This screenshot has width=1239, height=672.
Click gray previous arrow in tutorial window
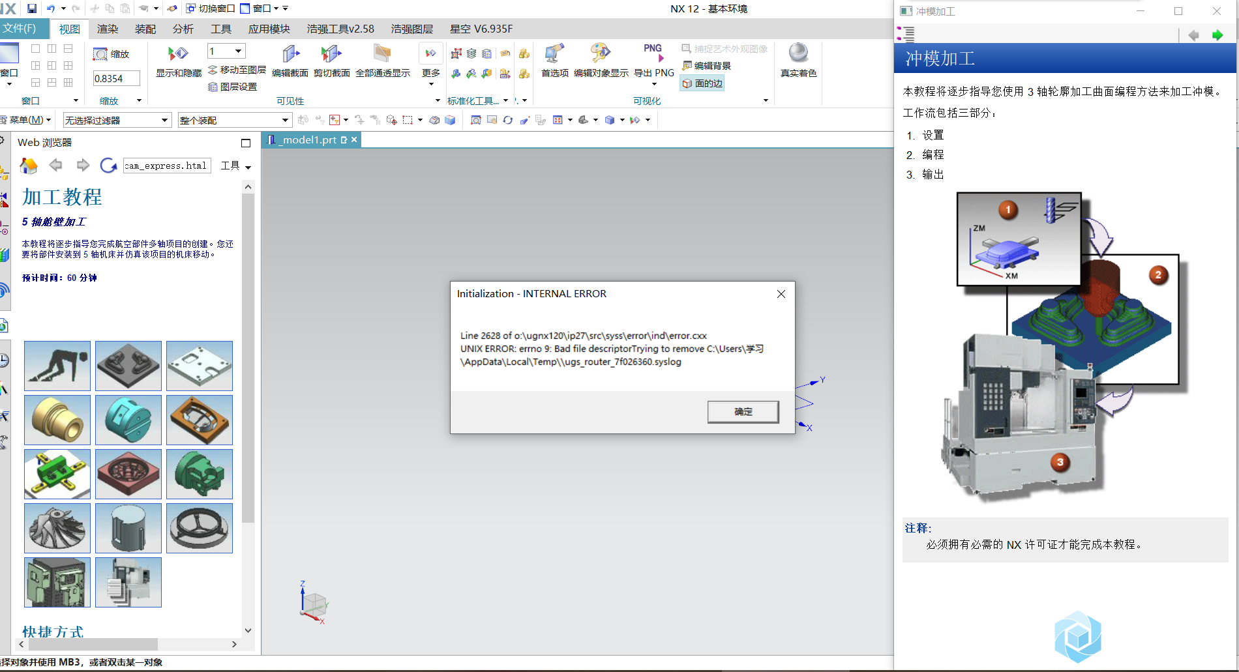(x=1193, y=35)
